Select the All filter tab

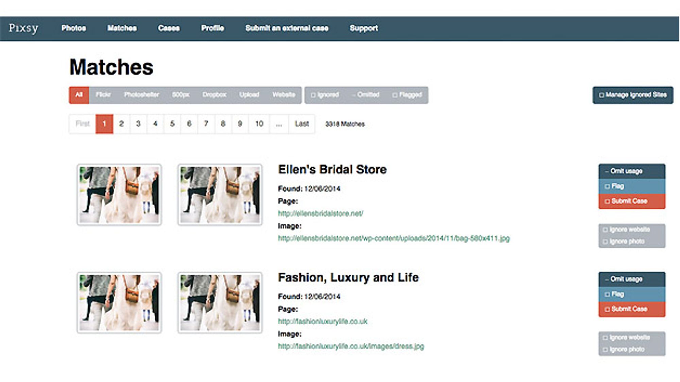(x=79, y=95)
